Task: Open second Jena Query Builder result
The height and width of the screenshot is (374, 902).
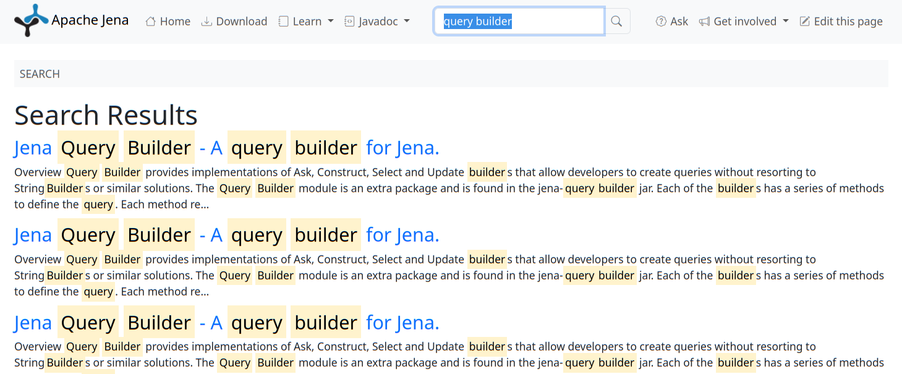Action: (x=227, y=235)
